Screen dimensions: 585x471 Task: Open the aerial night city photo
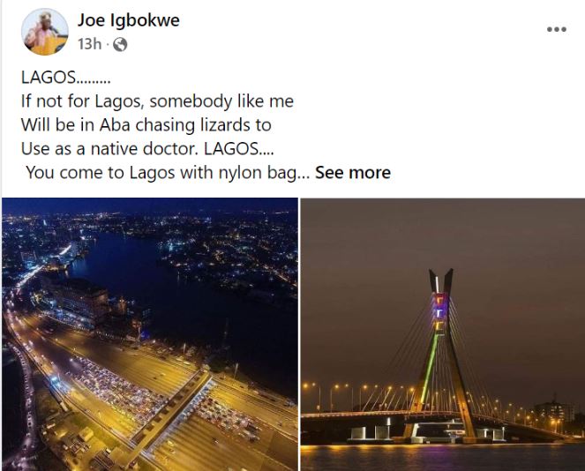click(150, 334)
